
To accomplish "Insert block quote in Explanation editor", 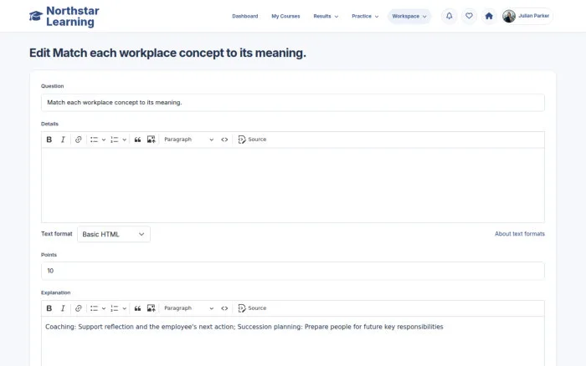I will (137, 308).
